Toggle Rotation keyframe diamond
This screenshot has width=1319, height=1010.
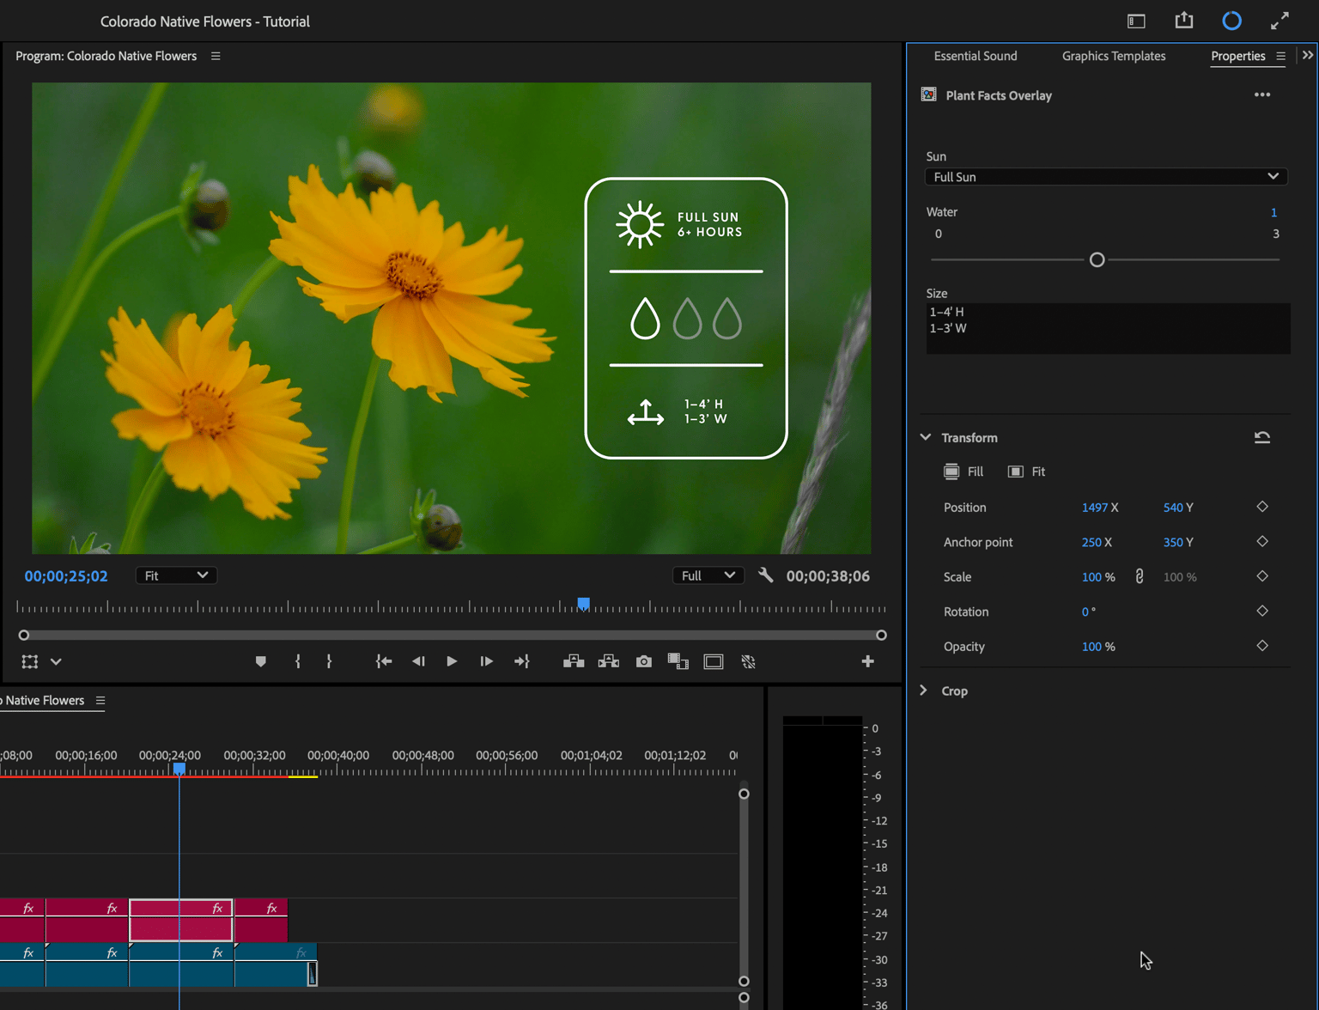(x=1262, y=611)
